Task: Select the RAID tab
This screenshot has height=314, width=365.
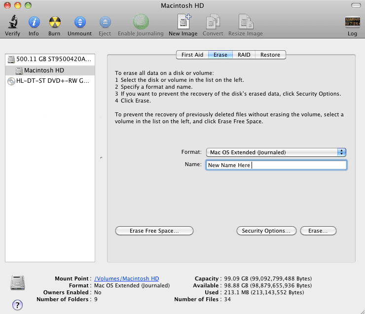Action: point(244,55)
